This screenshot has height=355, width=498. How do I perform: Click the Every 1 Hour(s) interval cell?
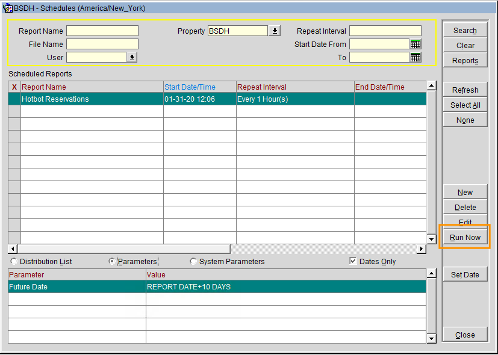[x=296, y=99]
